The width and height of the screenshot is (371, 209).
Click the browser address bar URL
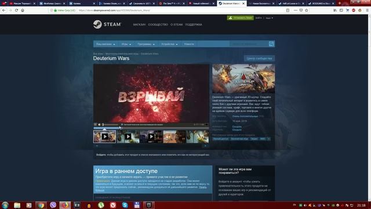click(x=114, y=10)
